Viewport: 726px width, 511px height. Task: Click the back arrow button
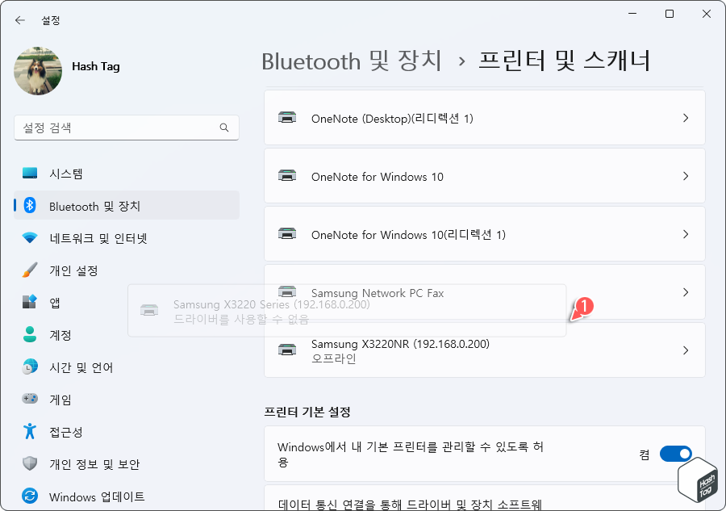[19, 20]
